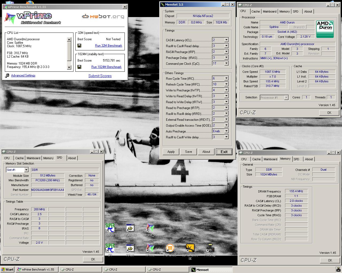Launch the PiFast desktop shortcut
Screen dimensions: 342x273
click(x=130, y=250)
